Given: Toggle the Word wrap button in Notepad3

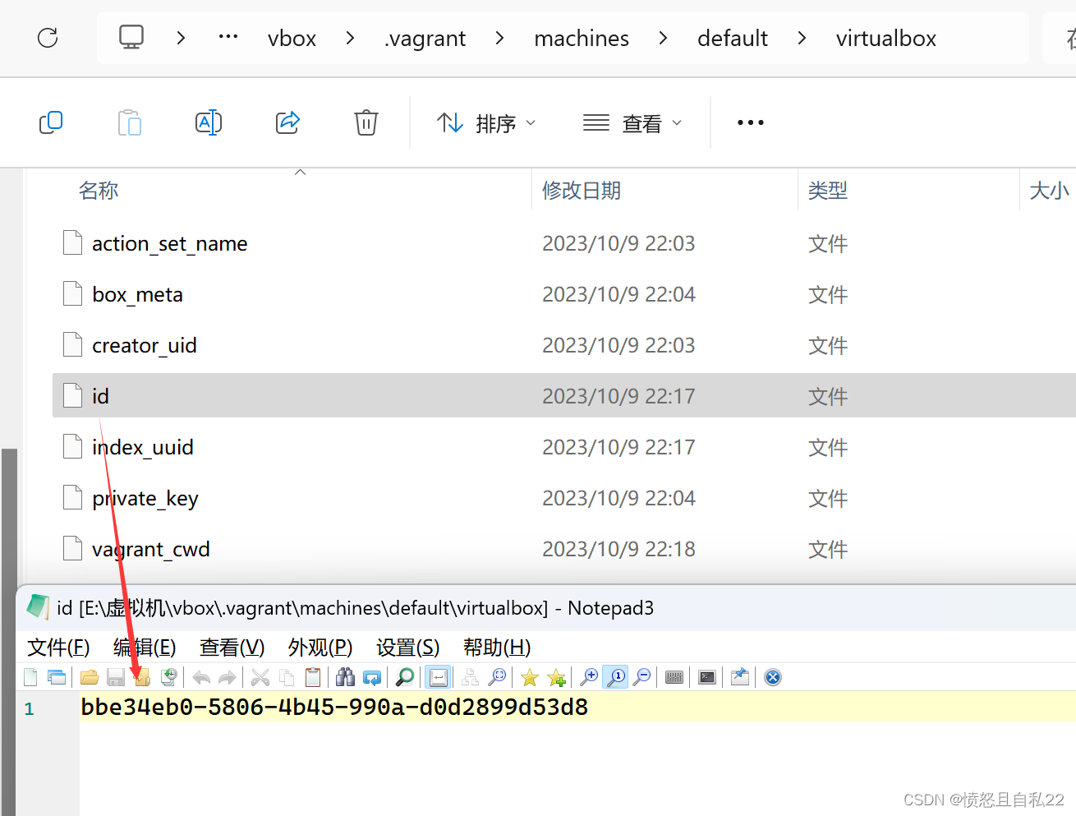Looking at the screenshot, I should [438, 677].
